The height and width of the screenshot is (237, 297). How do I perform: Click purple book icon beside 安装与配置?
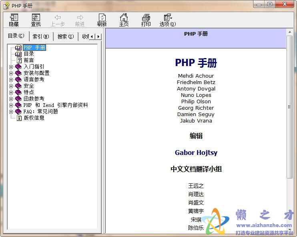[x=18, y=73]
